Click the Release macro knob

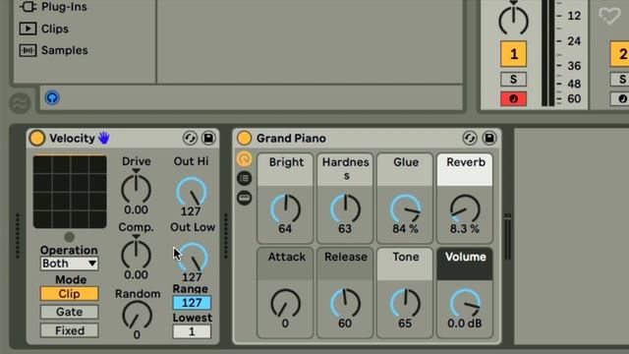[345, 304]
